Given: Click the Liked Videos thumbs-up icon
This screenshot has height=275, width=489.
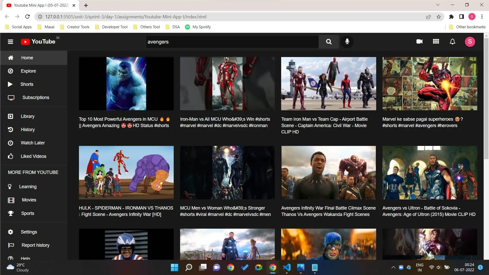Looking at the screenshot, I should (10, 156).
